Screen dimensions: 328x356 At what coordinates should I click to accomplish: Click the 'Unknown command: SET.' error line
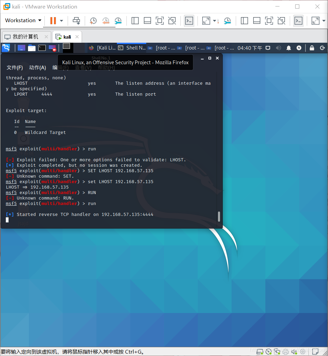pyautogui.click(x=40, y=176)
